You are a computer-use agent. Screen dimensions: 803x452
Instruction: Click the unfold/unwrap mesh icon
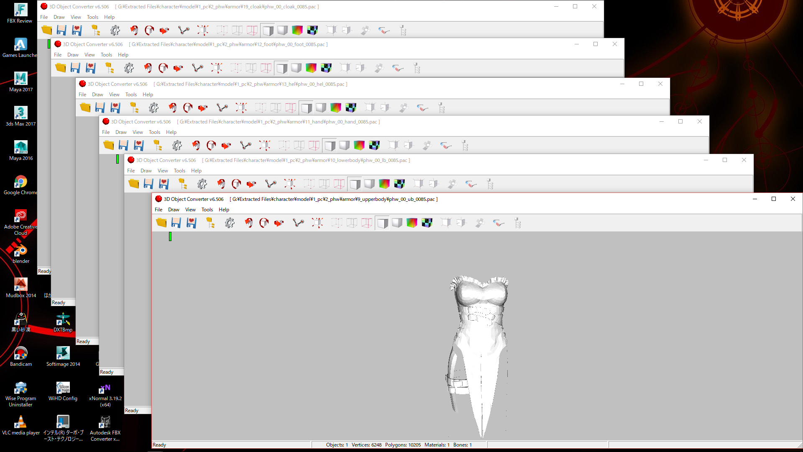point(480,223)
